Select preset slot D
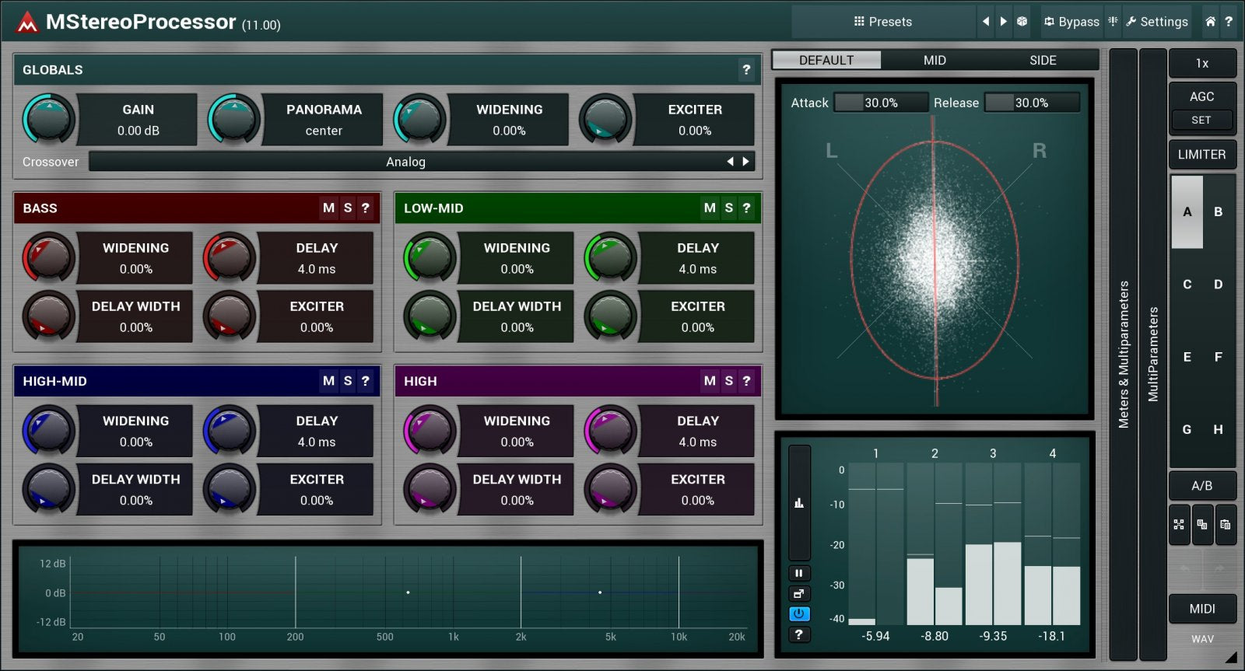Screen dimensions: 1245x671 point(1218,285)
